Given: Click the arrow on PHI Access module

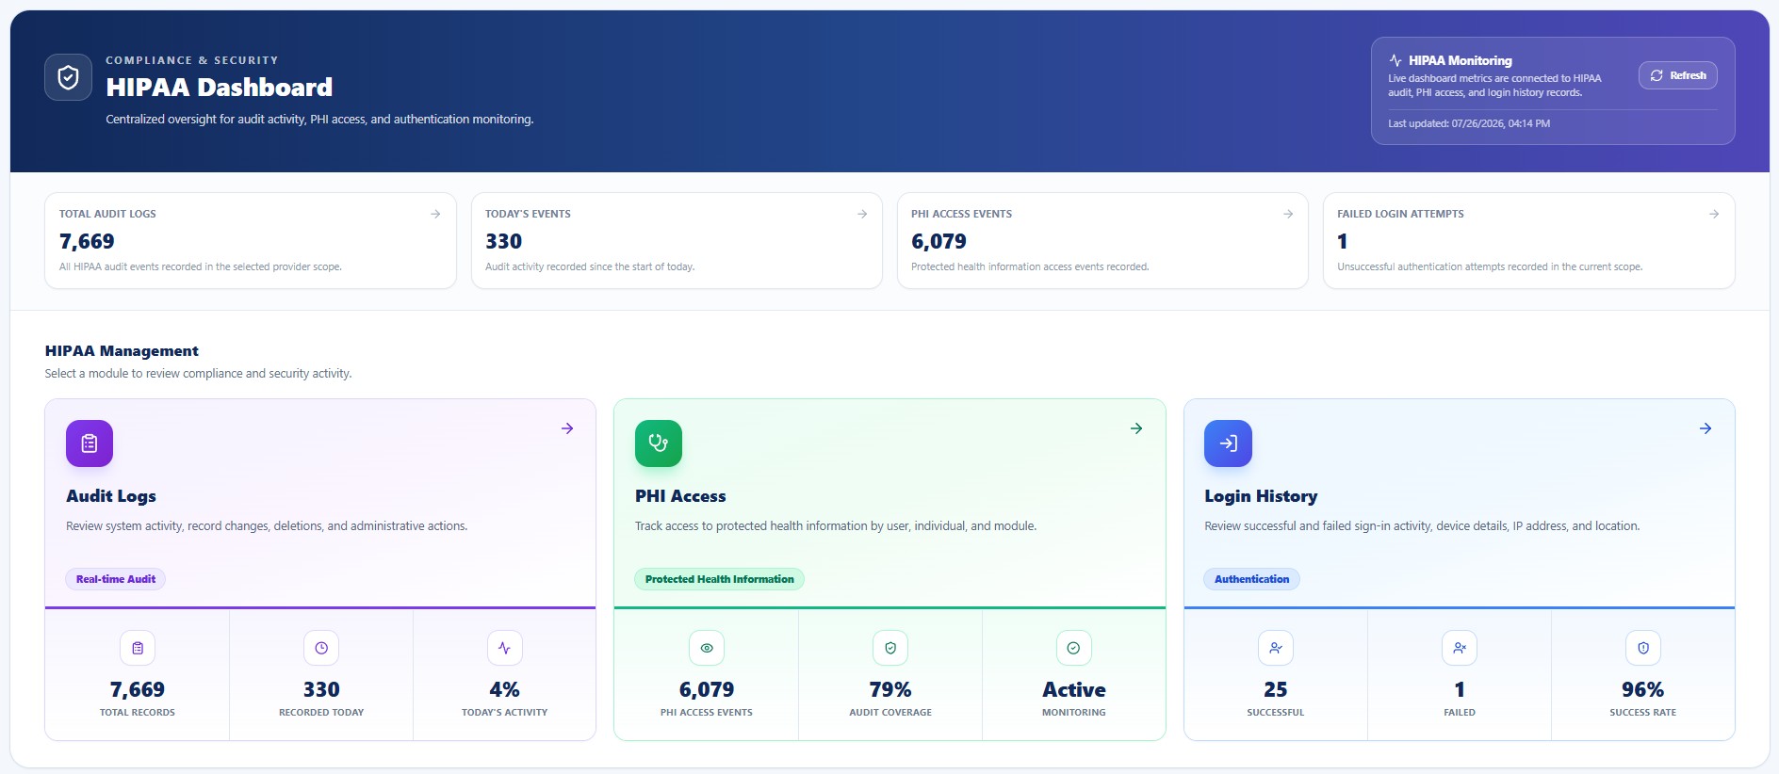Looking at the screenshot, I should point(1136,428).
